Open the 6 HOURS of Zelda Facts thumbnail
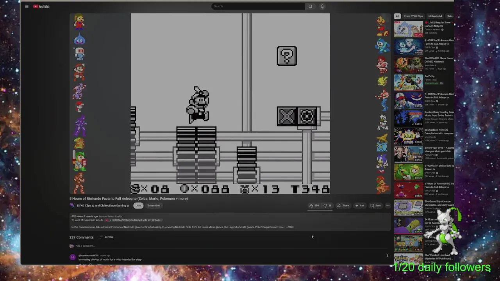500x281 pixels. pos(408,173)
